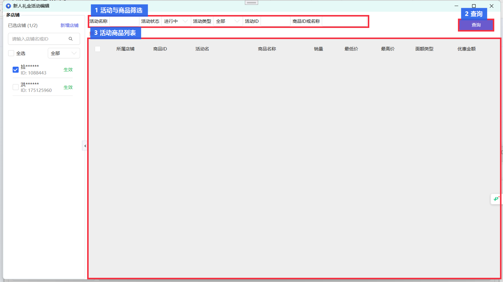Screen dimensions: 503x282
Task: Click the search magnifier icon in store search
Action: [x=71, y=39]
